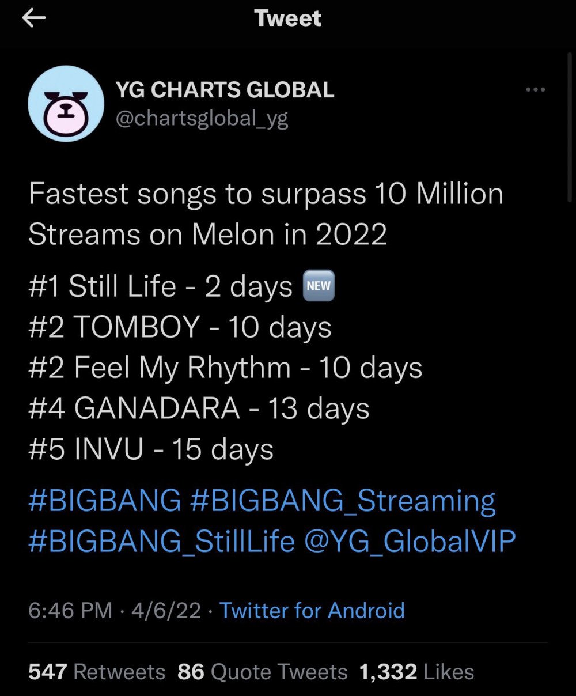View the 547 Retweets list

click(x=97, y=672)
